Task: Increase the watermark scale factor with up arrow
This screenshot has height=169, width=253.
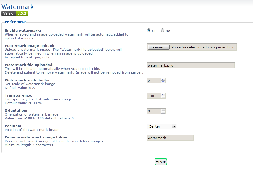Action: click(x=163, y=80)
